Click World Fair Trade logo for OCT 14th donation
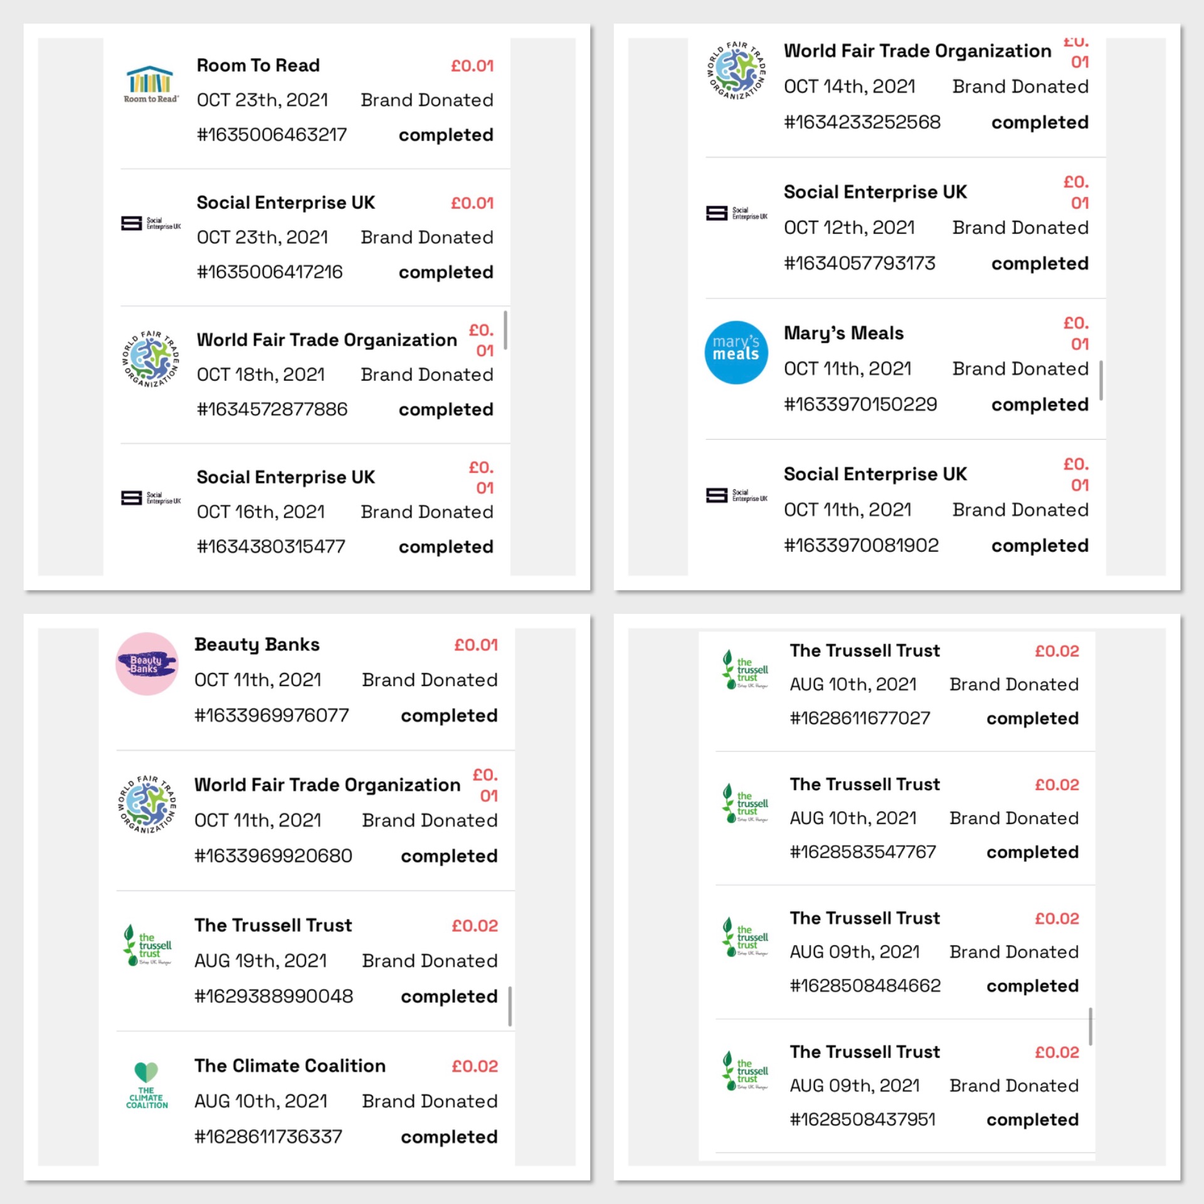 tap(737, 70)
